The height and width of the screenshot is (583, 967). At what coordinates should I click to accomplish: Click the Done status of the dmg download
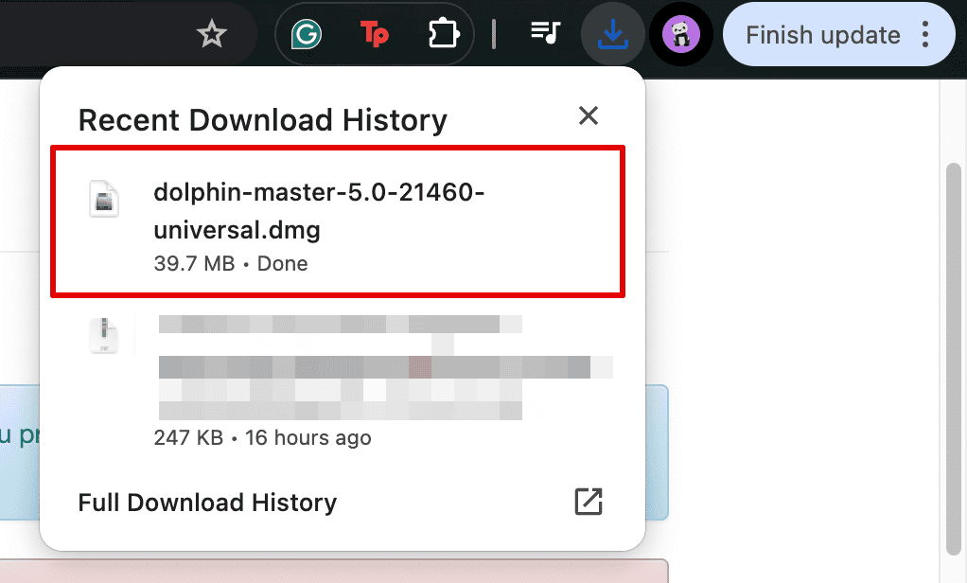pyautogui.click(x=282, y=263)
